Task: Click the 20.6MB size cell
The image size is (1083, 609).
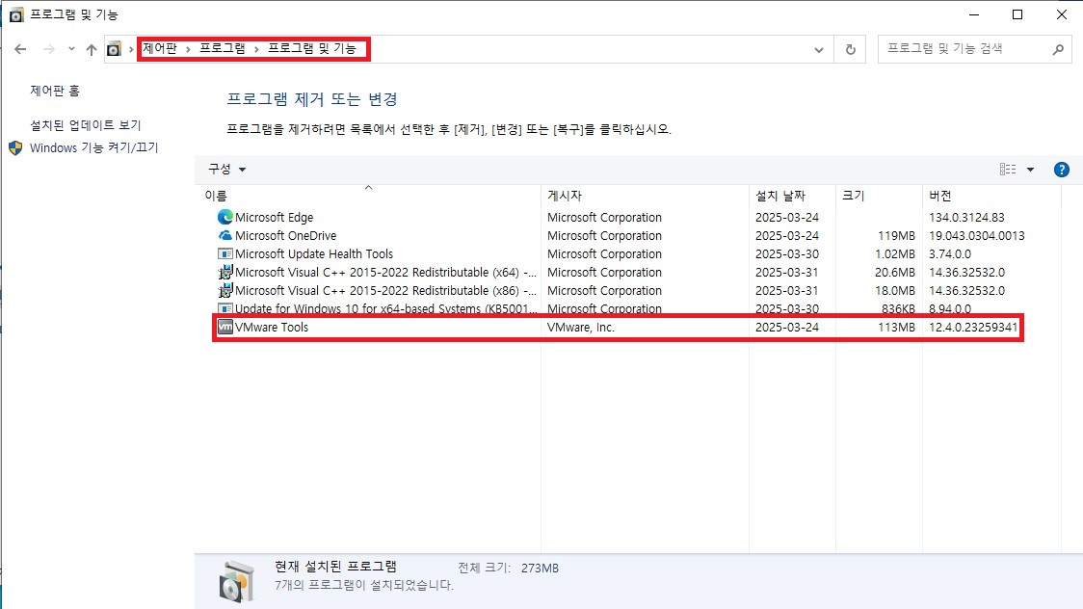Action: (895, 272)
